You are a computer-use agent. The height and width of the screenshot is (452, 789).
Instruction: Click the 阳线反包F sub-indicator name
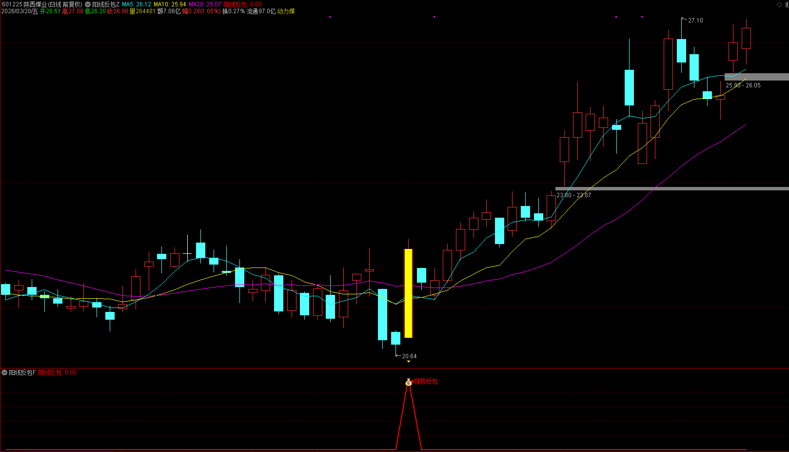click(22, 372)
